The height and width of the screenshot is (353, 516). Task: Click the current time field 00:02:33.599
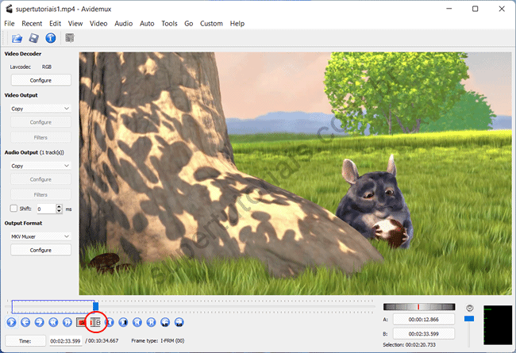[65, 340]
